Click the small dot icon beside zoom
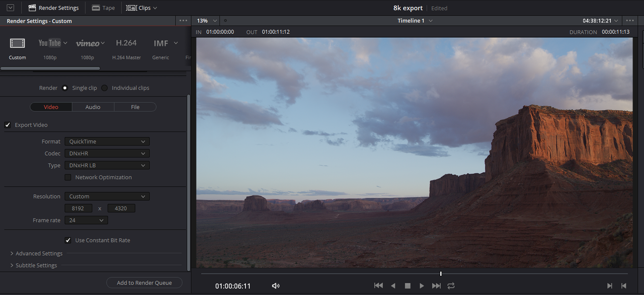This screenshot has width=644, height=295. (x=225, y=21)
